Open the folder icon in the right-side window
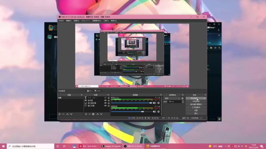The image size is (266, 149). pos(211,48)
